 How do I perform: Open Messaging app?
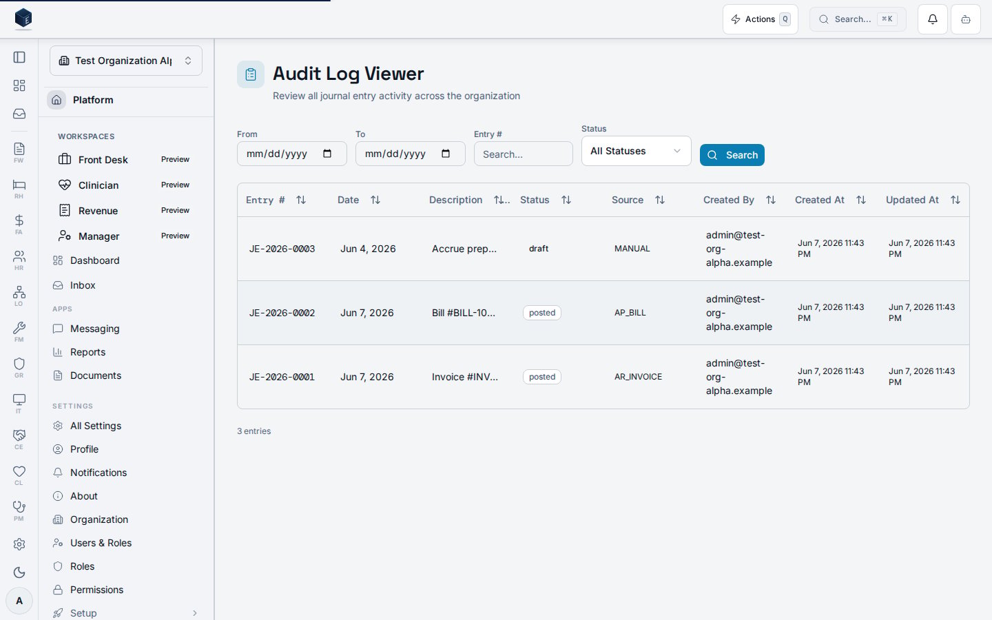pos(126,329)
